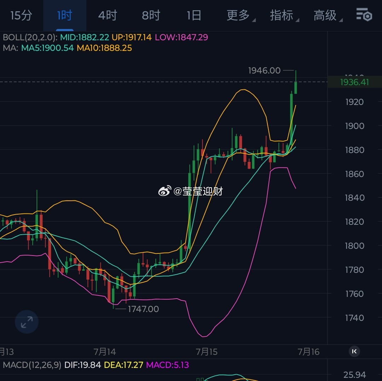The height and width of the screenshot is (381, 382).
Task: Tap the MACD(12,26,9) indicator label
Action: (32, 365)
